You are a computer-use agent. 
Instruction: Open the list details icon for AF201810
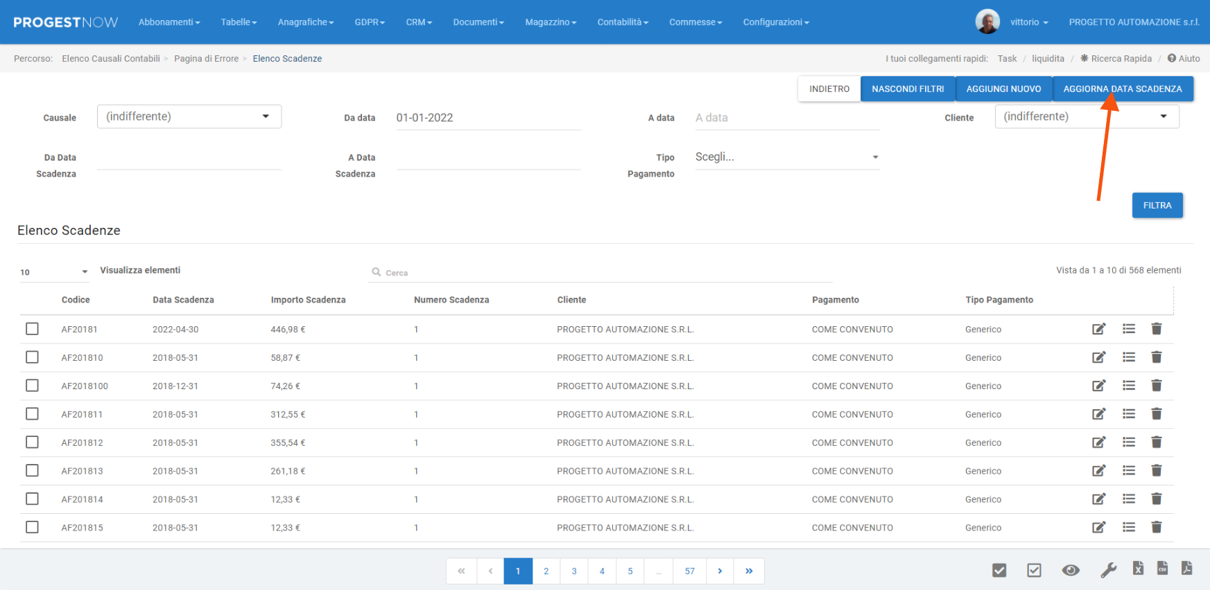pos(1129,357)
